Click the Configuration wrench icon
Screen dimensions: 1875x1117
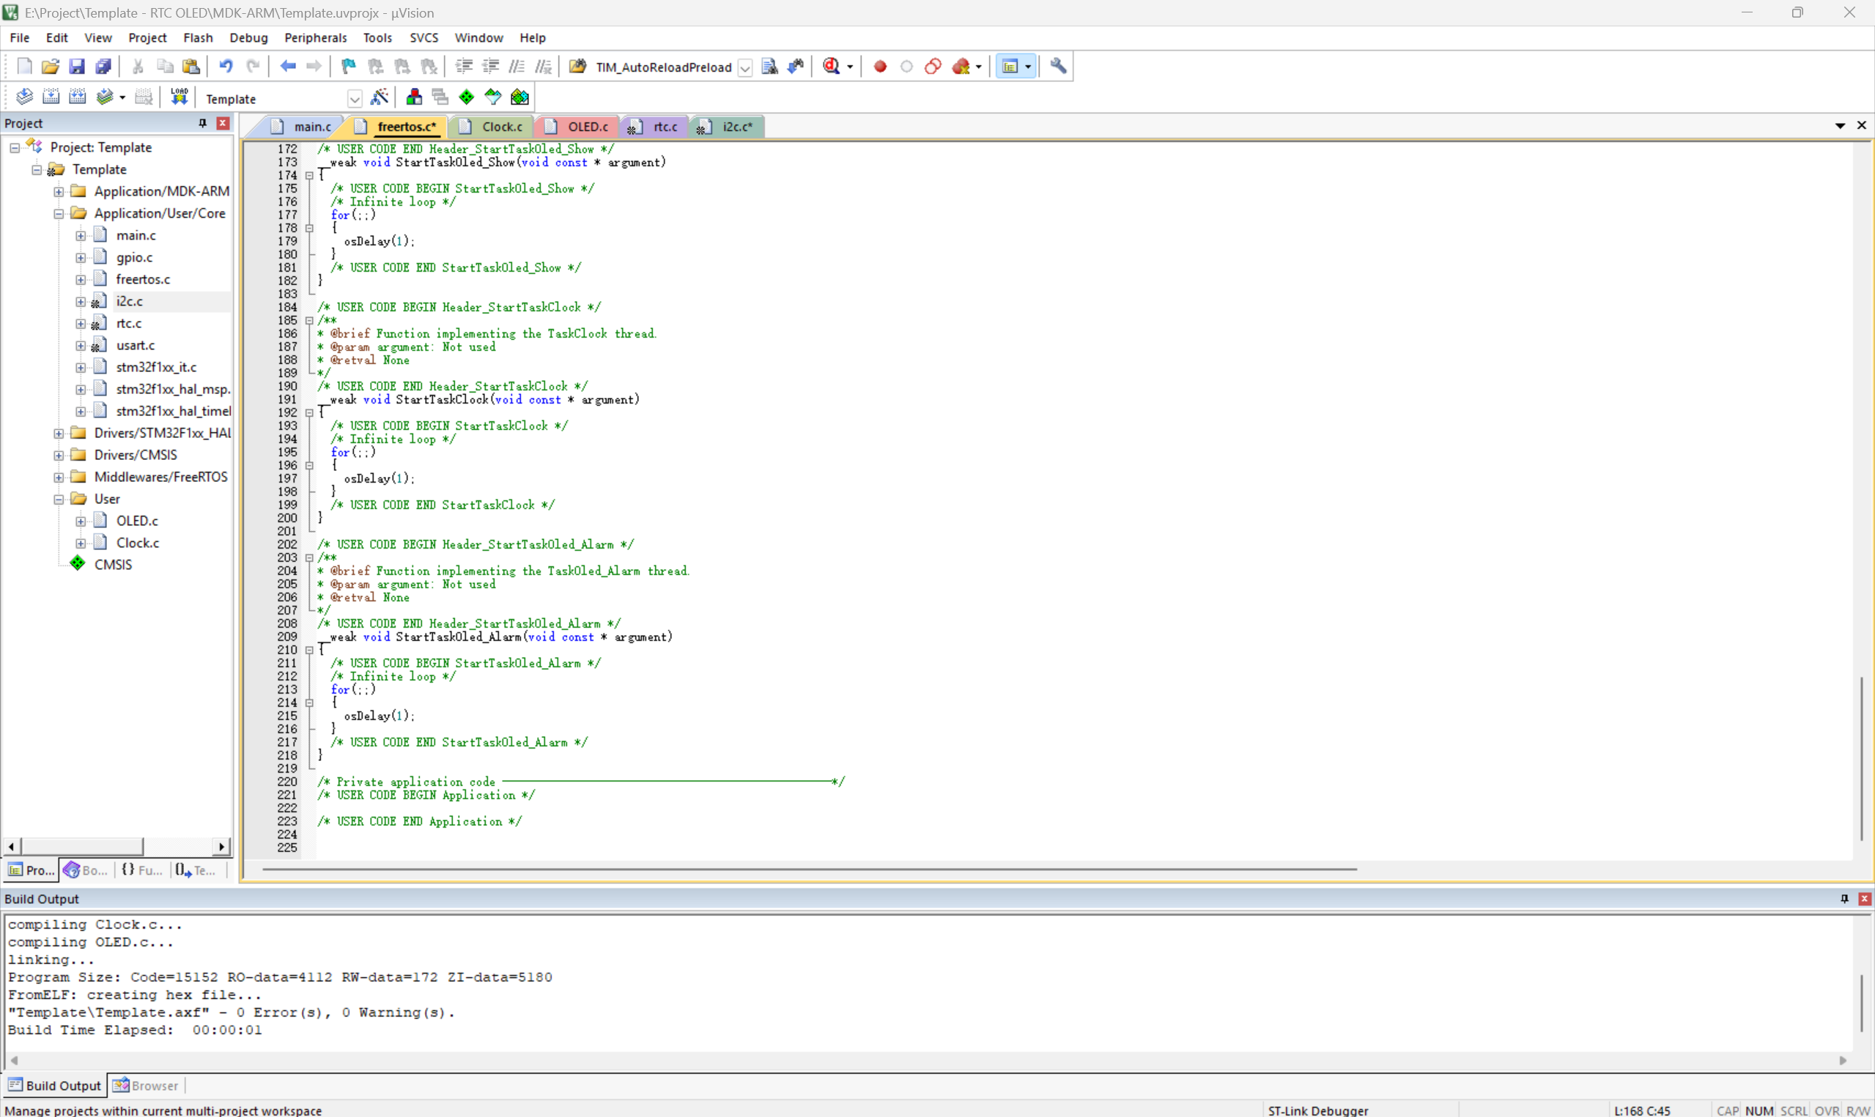pyautogui.click(x=1058, y=66)
